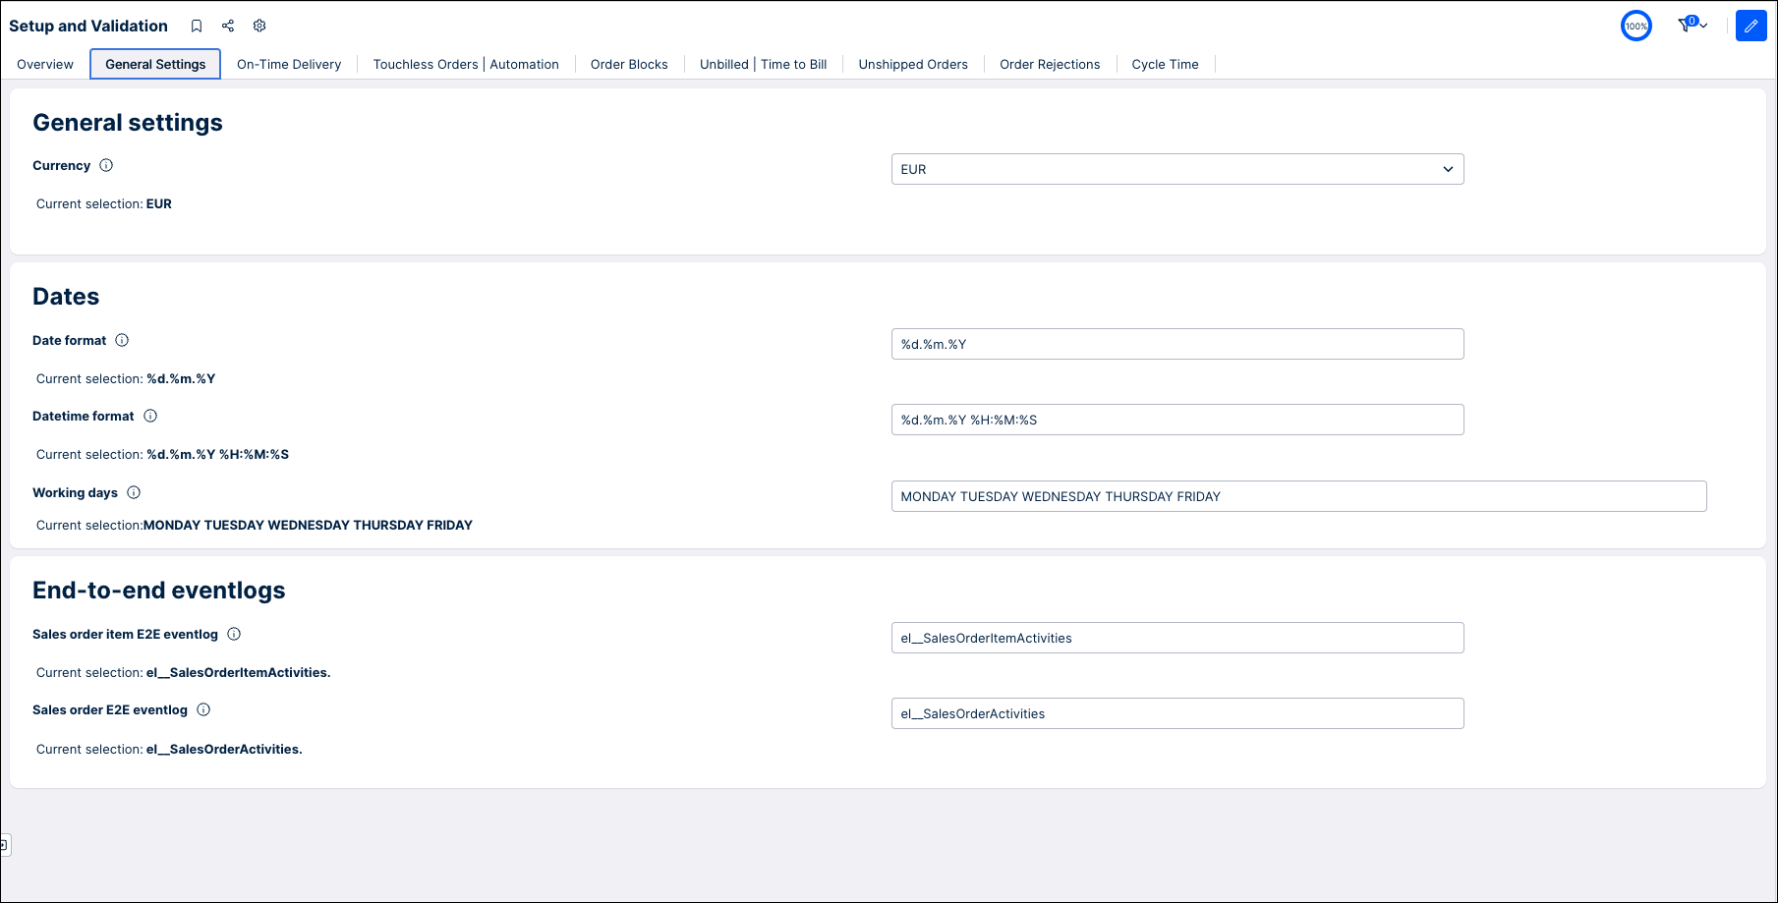
Task: Go to the Cycle Time tab
Action: 1165,64
